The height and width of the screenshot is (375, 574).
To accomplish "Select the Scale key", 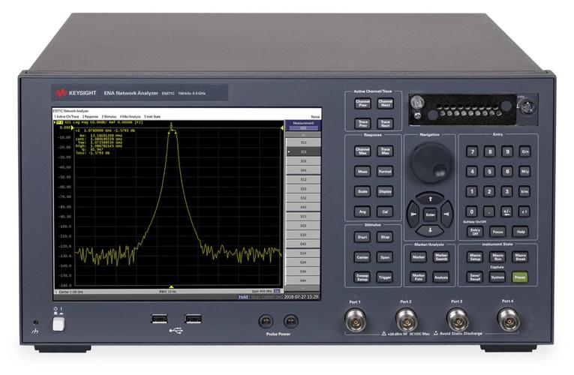I will [x=362, y=191].
